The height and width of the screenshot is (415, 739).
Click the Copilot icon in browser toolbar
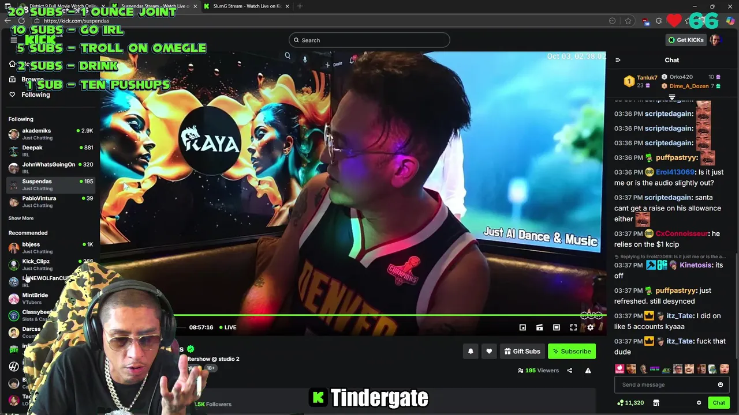[730, 21]
